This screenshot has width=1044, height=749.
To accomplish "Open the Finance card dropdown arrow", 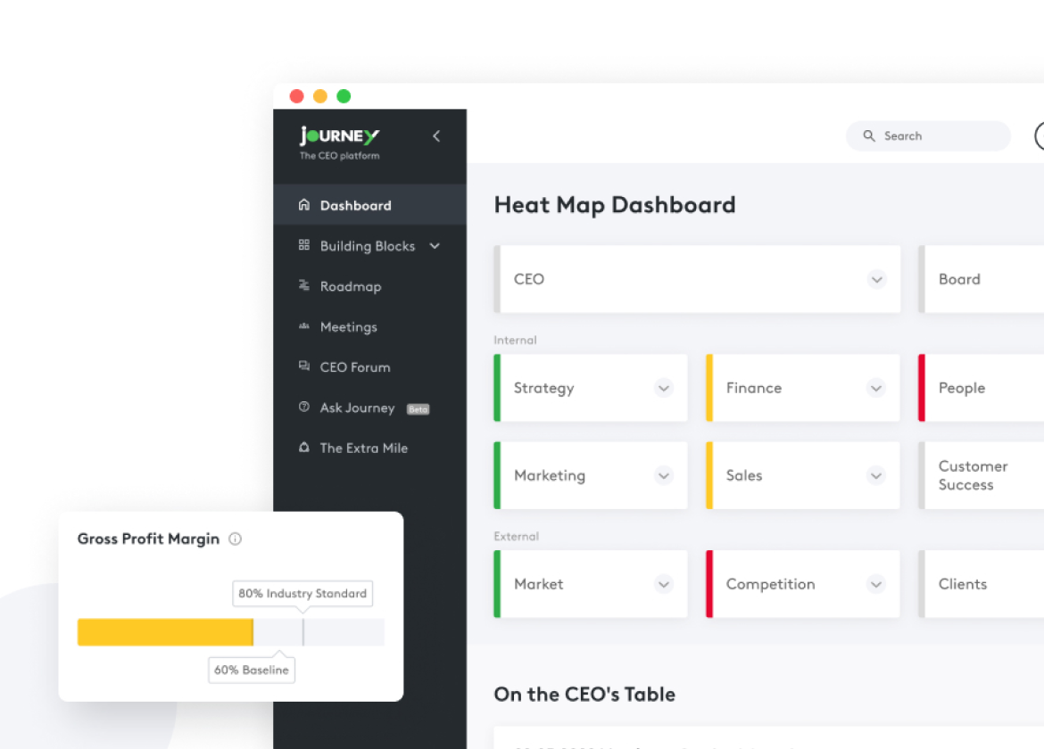I will coord(876,388).
